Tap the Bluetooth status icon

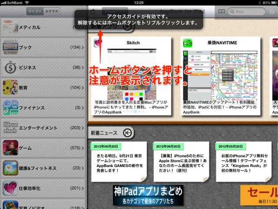[260, 3]
